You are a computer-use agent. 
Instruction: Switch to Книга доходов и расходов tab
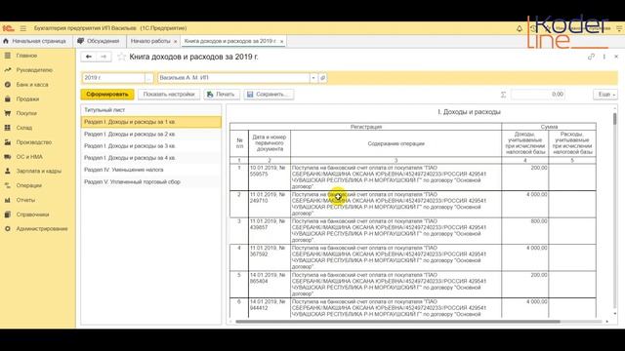click(x=230, y=41)
